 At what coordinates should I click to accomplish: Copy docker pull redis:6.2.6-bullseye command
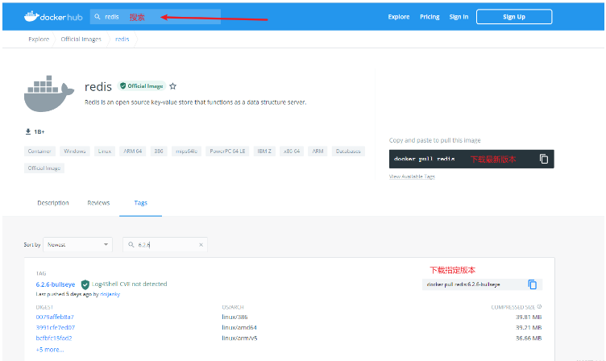(532, 284)
